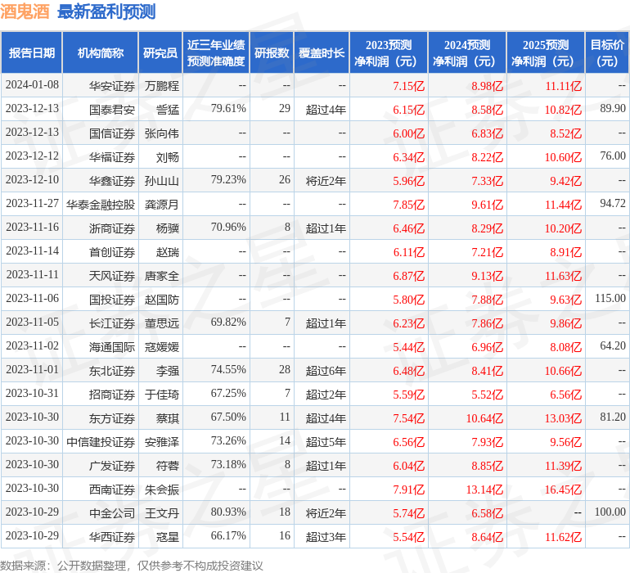The image size is (630, 573).
Task: Click the target price 100.00
Action: [610, 512]
